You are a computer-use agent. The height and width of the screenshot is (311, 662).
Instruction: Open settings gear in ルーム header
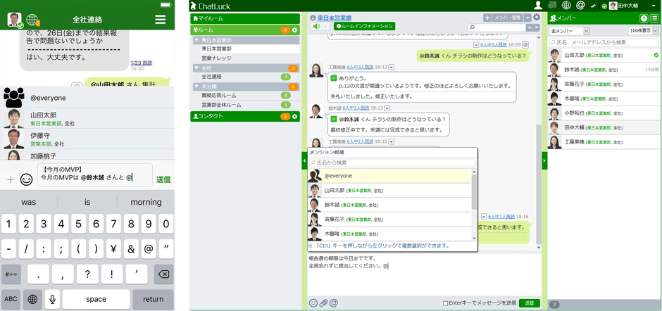coord(294,30)
